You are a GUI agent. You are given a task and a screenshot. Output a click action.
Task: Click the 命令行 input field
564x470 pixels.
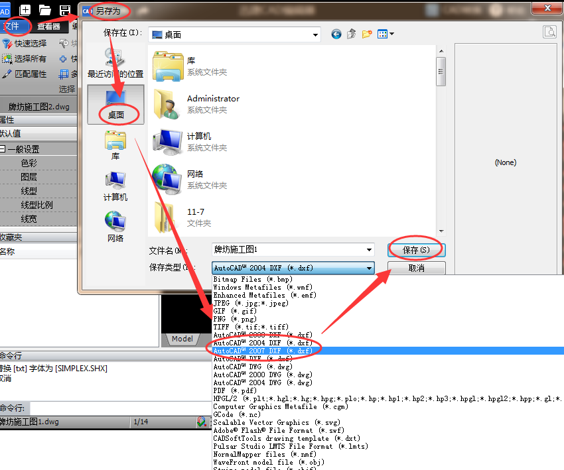pyautogui.click(x=121, y=408)
